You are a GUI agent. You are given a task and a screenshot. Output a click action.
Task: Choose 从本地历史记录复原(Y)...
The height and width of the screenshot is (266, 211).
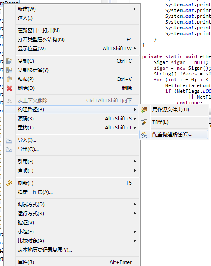pyautogui.click(x=73, y=250)
